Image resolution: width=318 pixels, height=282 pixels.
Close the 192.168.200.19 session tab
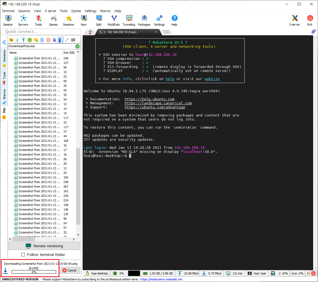(156, 32)
